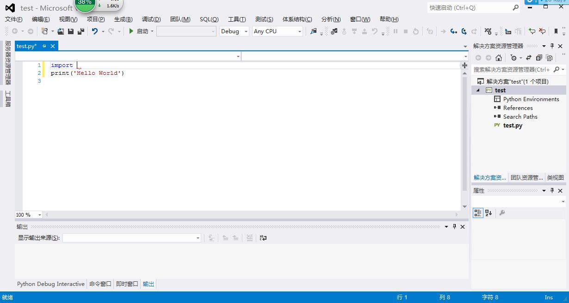Click the Alphabetical sort icon in Properties

point(489,213)
